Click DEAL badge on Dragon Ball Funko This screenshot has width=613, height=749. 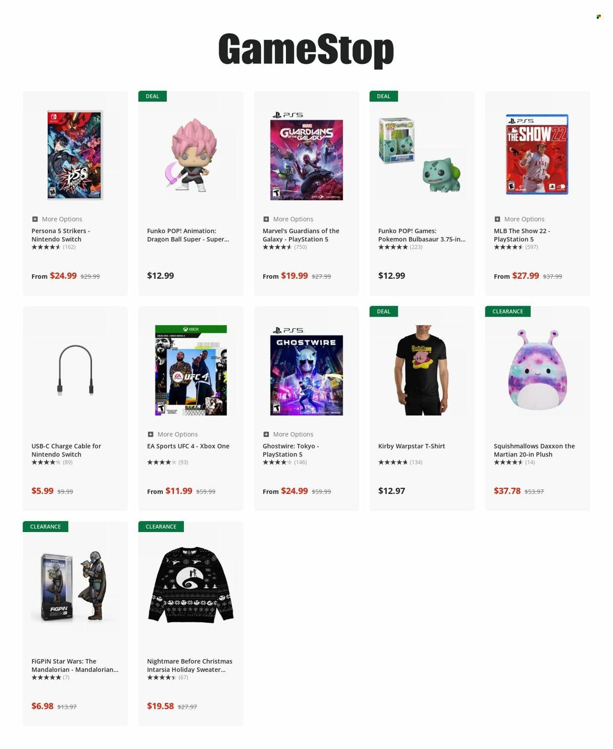pos(153,96)
